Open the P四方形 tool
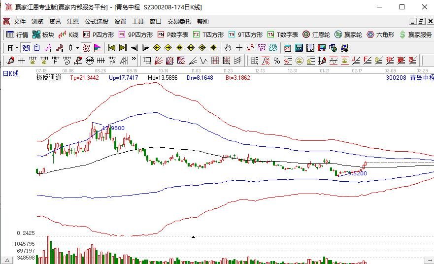Screen dimensions: 434x264 (x=99, y=34)
